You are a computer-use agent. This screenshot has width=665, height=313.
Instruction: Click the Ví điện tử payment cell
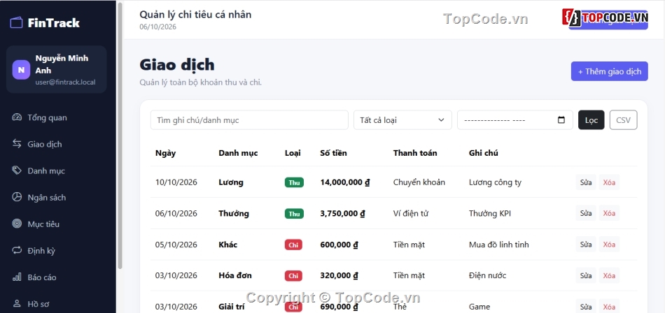410,214
